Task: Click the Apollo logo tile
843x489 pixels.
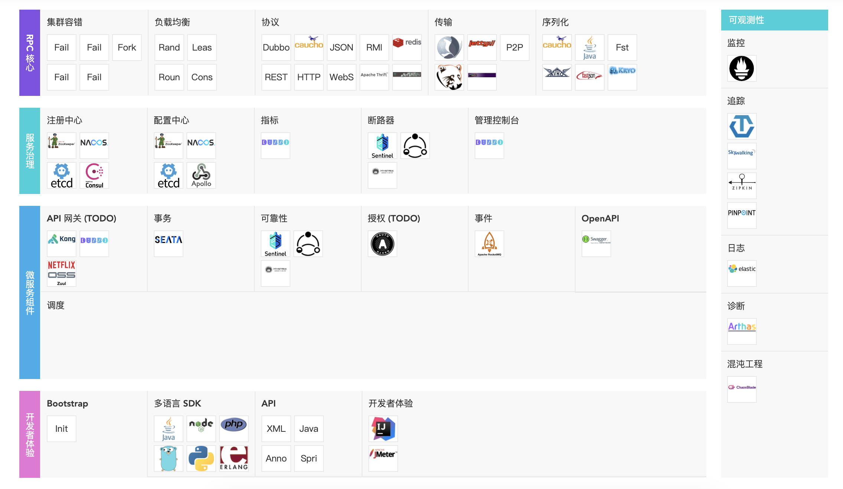Action: pos(201,175)
